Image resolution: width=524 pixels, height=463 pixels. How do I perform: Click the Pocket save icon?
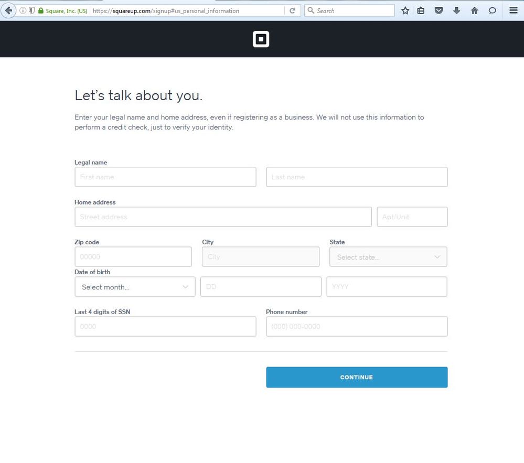(439, 10)
